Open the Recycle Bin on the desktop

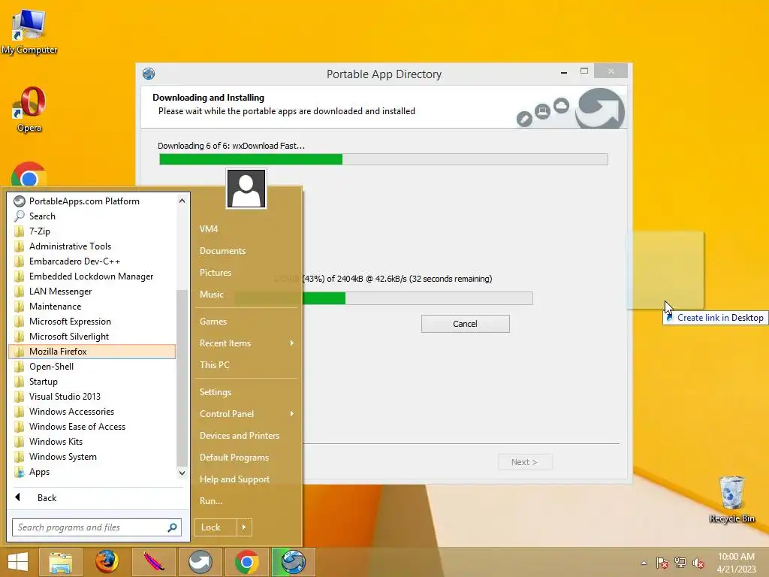[x=731, y=499]
